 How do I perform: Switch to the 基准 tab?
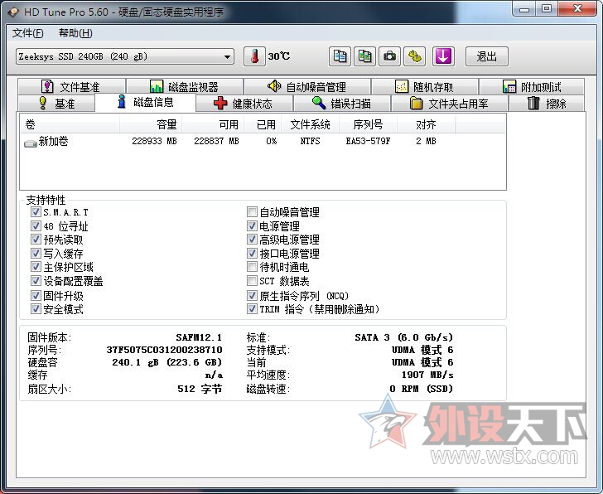pyautogui.click(x=56, y=103)
